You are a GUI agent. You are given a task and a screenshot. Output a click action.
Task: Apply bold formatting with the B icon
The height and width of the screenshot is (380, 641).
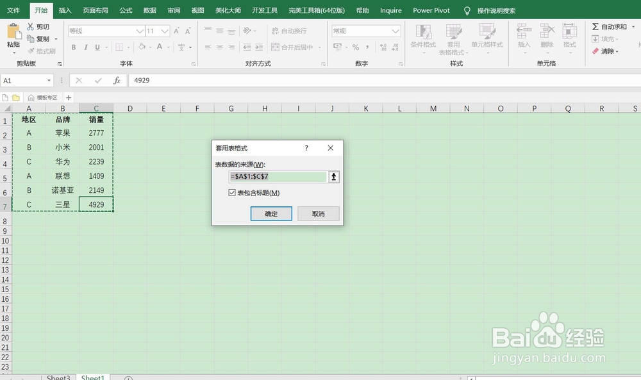pyautogui.click(x=73, y=47)
